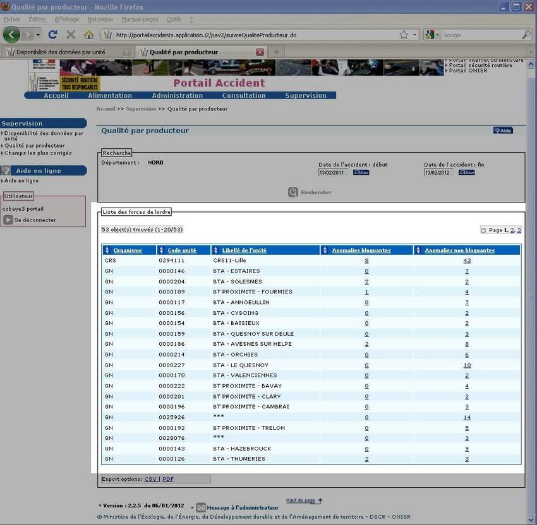Sort table by the Organisme column arrows
The image size is (537, 525).
[107, 251]
